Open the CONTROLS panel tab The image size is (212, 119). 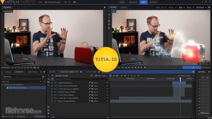(32, 72)
